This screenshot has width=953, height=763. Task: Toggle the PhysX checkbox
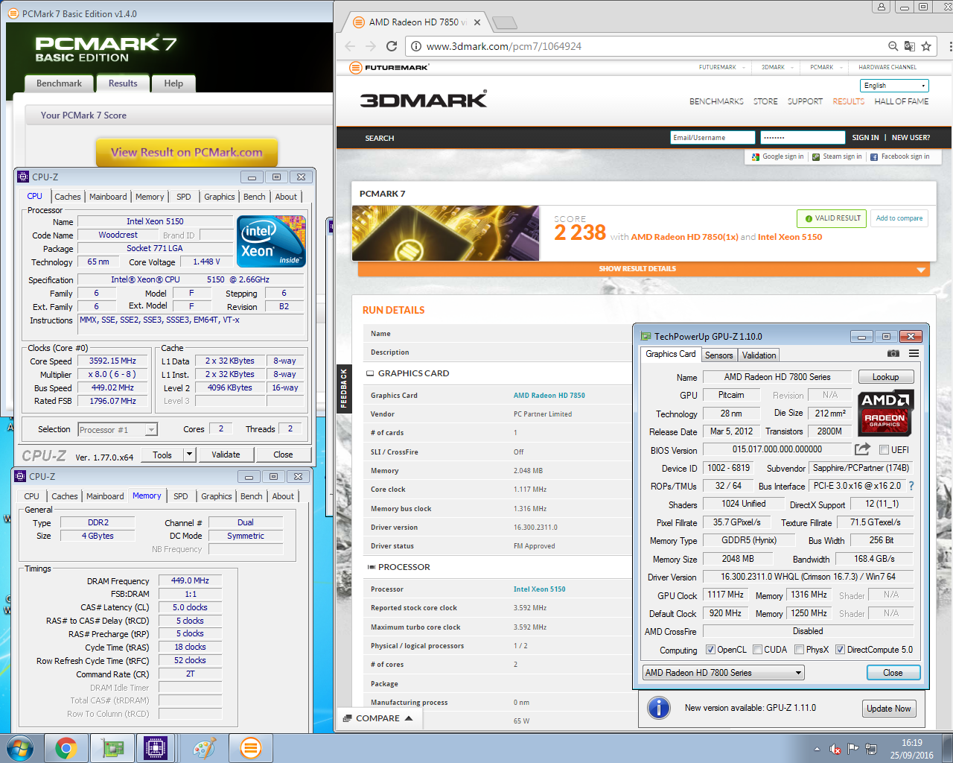coord(799,650)
